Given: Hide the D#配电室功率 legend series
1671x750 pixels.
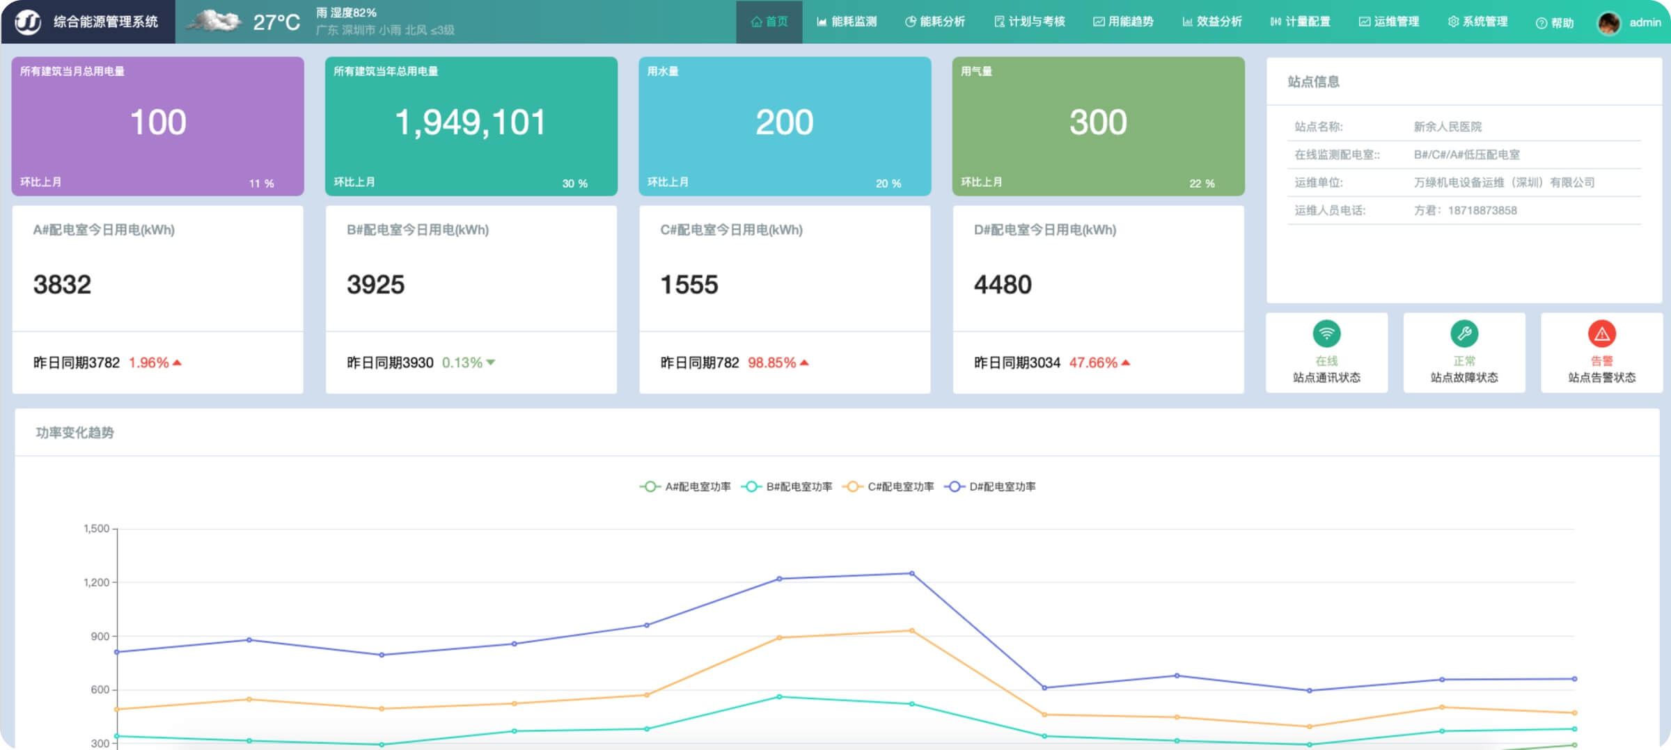Looking at the screenshot, I should coord(990,487).
